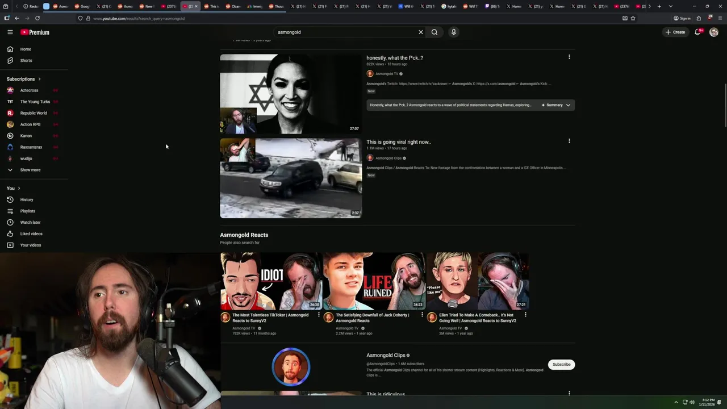Open the browser tab list dropdown
This screenshot has height=409, width=727.
[671, 6]
